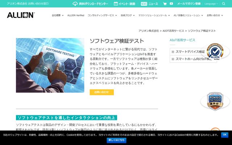Click the ALLION Verified badge

click(x=215, y=51)
